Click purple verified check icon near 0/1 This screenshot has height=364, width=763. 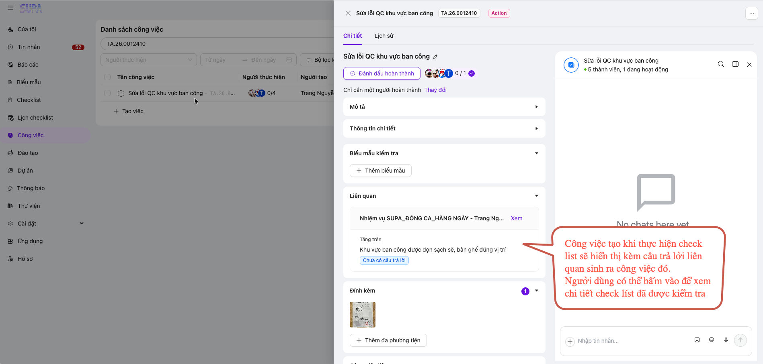tap(472, 73)
